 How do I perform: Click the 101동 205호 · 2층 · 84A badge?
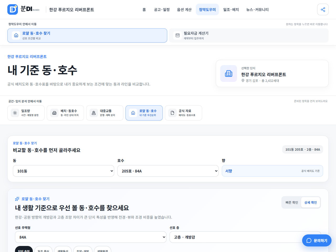click(x=303, y=149)
